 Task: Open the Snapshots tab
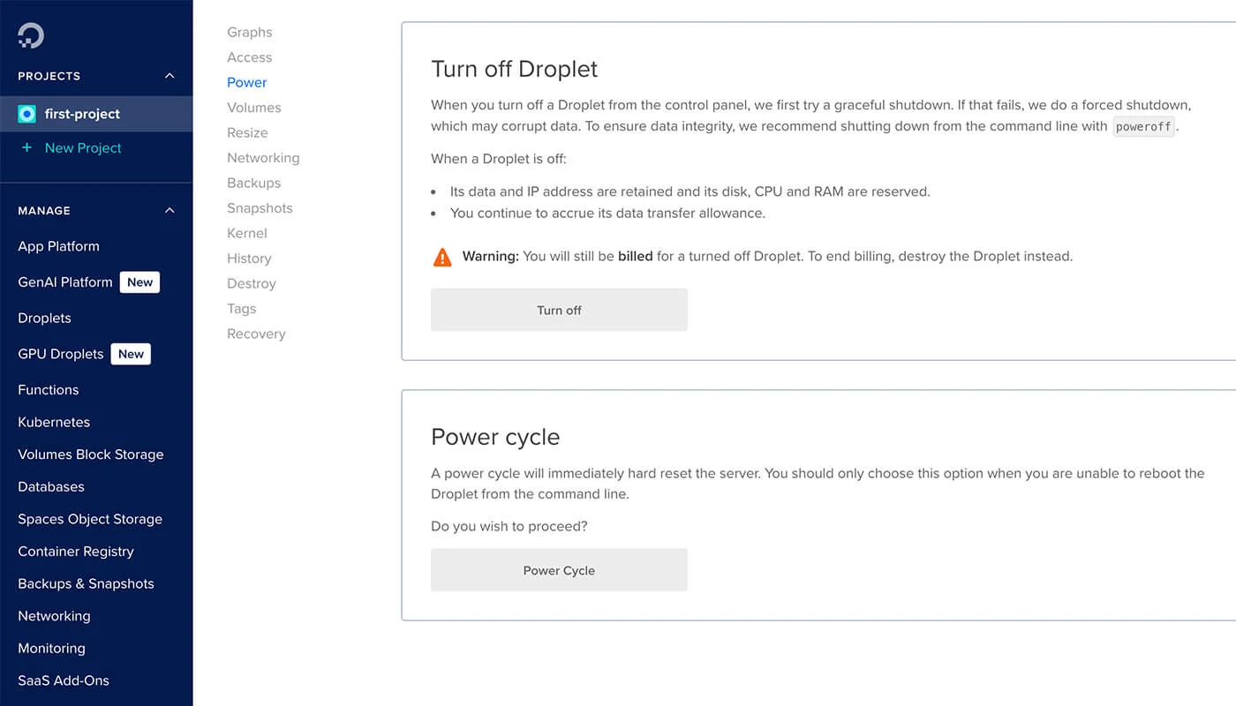[260, 208]
